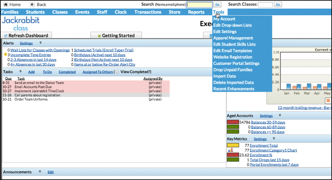Open the Transactions menu

(x=148, y=12)
